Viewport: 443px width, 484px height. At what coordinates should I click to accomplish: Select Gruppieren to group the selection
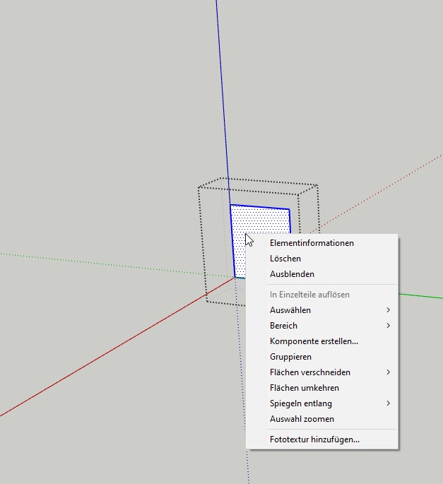tap(290, 357)
